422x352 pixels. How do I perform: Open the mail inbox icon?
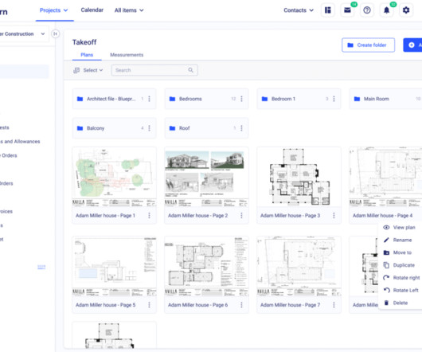[347, 10]
